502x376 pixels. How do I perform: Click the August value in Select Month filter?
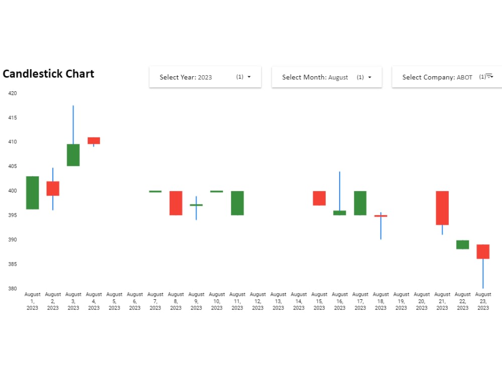coord(337,77)
